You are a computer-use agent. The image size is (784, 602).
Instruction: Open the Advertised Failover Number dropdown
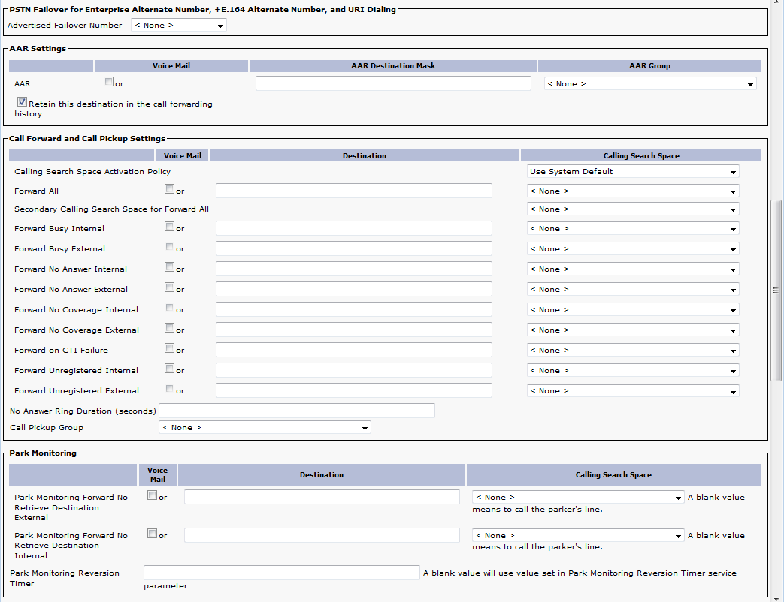tap(179, 26)
